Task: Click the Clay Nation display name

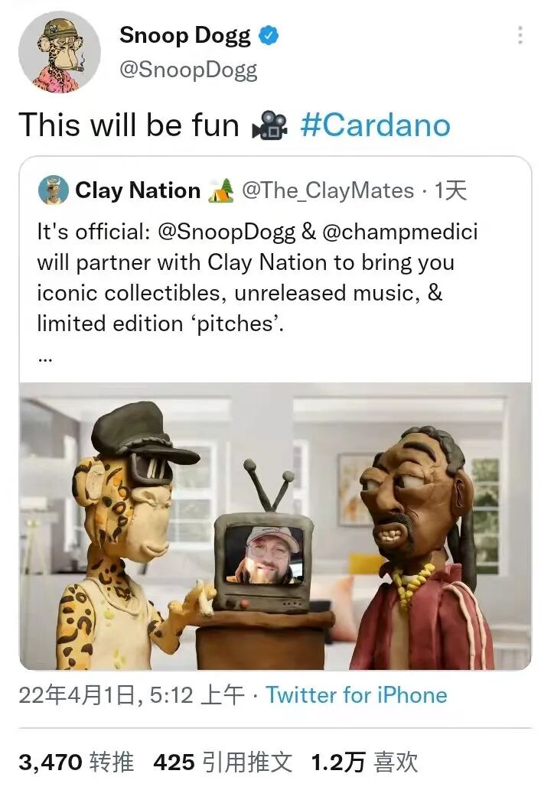Action: coord(138,190)
